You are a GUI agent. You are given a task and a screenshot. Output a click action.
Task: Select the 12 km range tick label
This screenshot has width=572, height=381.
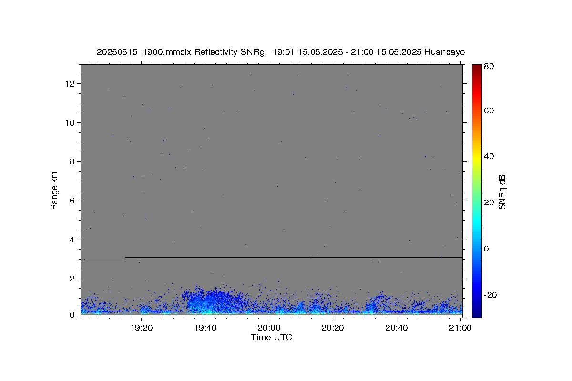point(71,84)
